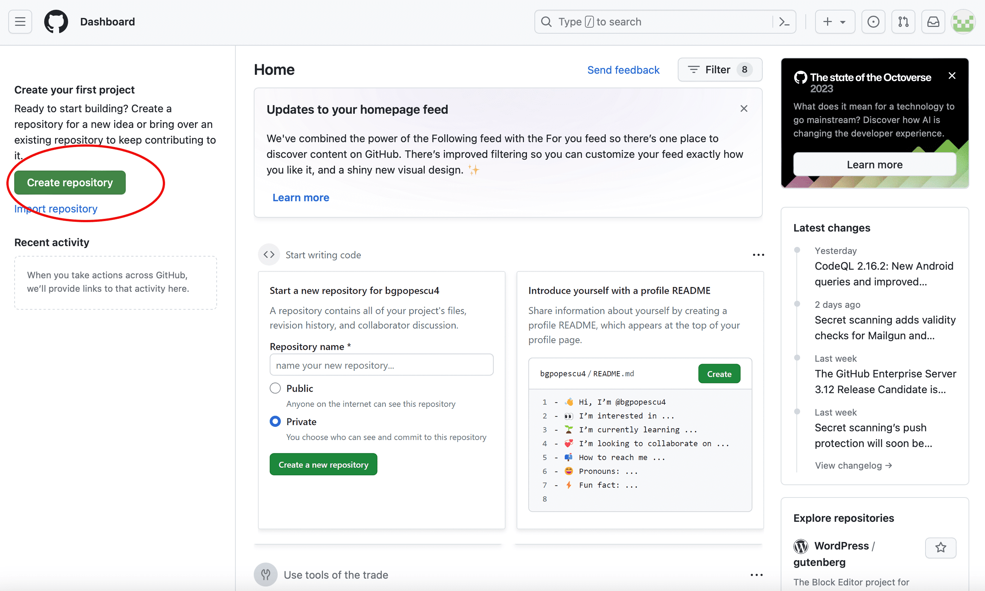Open the Filter menu for feed
The image size is (985, 591).
tap(720, 70)
